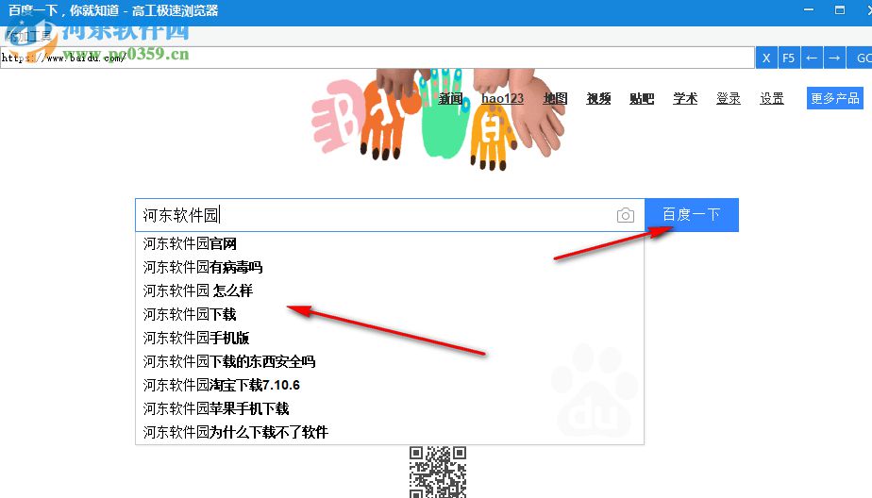Open the 设置 settings link

(x=772, y=99)
